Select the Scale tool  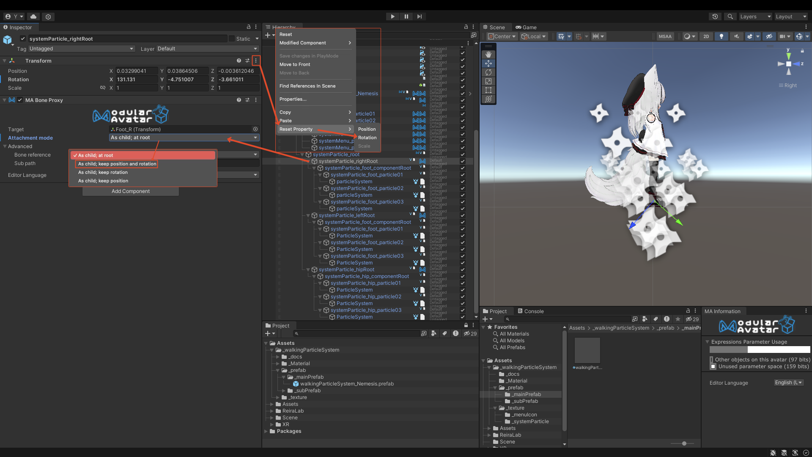pyautogui.click(x=488, y=81)
